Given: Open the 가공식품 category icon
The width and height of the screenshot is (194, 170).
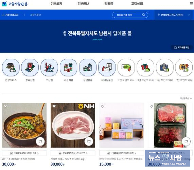Looking at the screenshot, I should [x=68, y=67].
